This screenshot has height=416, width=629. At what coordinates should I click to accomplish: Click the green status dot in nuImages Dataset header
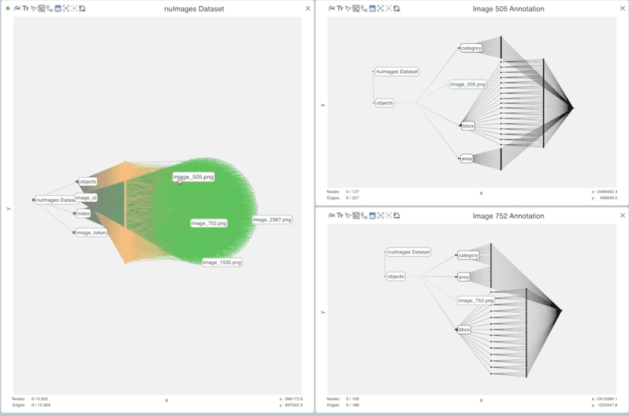point(8,8)
